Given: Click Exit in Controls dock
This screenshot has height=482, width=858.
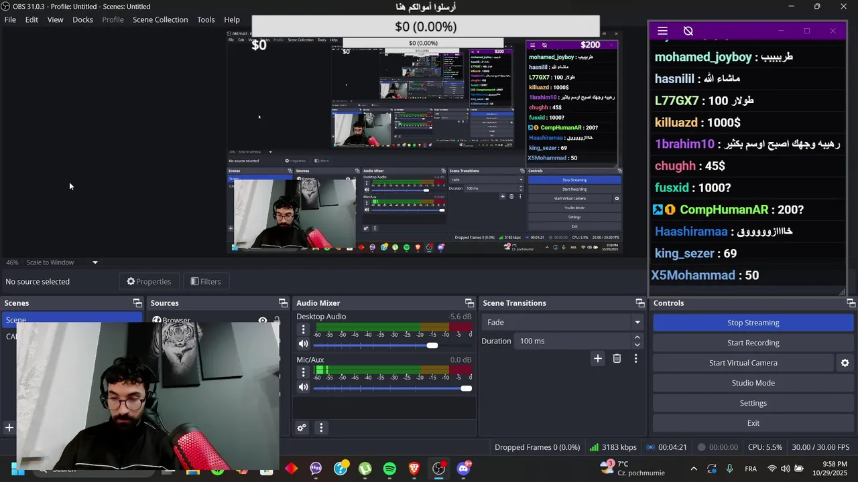Looking at the screenshot, I should (x=753, y=423).
